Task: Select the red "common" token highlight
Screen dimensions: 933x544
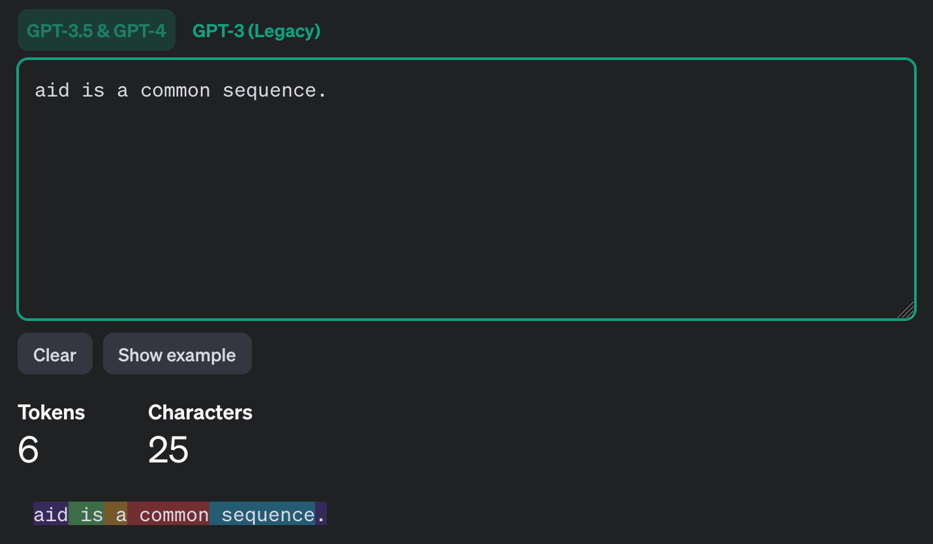Action: (x=170, y=515)
